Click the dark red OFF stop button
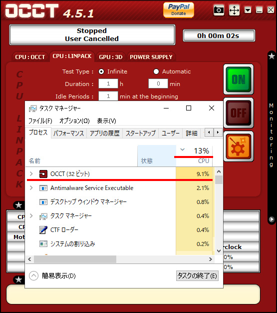 (239, 113)
